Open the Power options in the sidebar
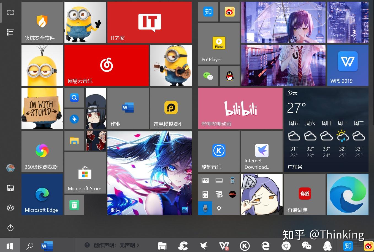374x252 pixels. pos(10,228)
